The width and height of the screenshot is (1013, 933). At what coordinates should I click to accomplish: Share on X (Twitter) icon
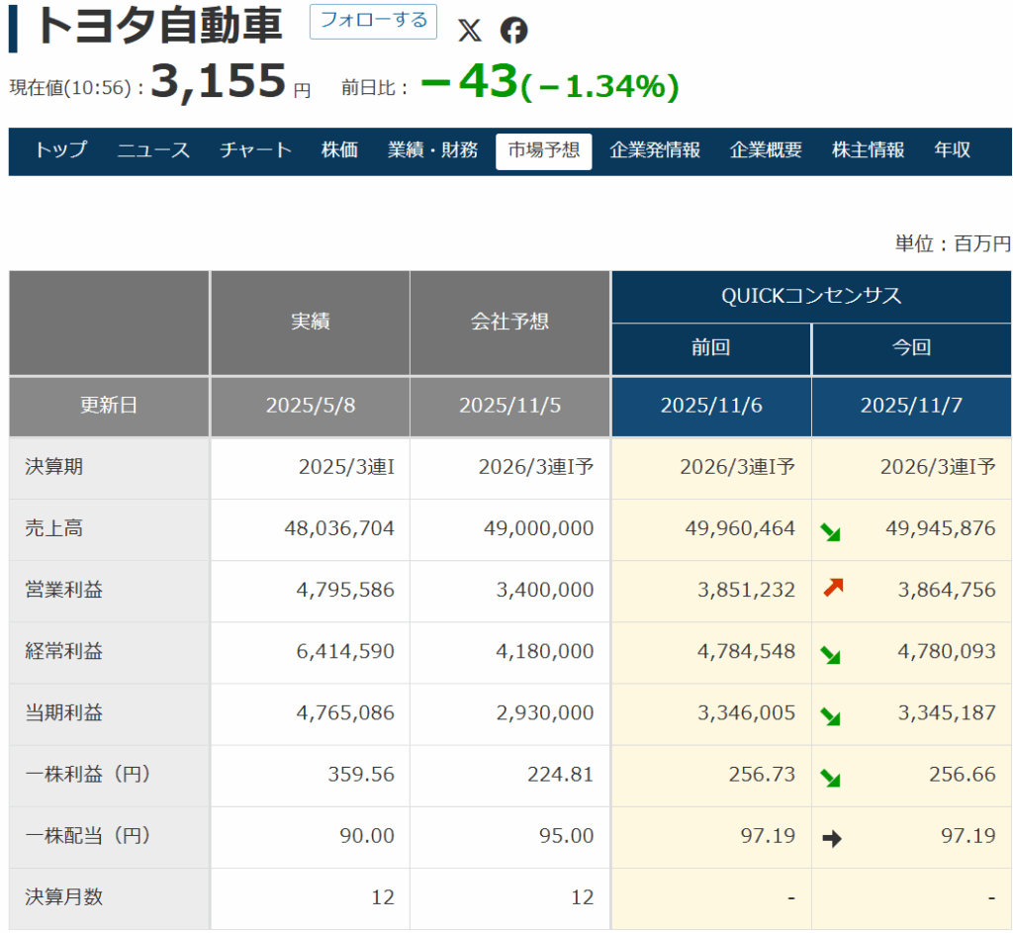click(469, 31)
